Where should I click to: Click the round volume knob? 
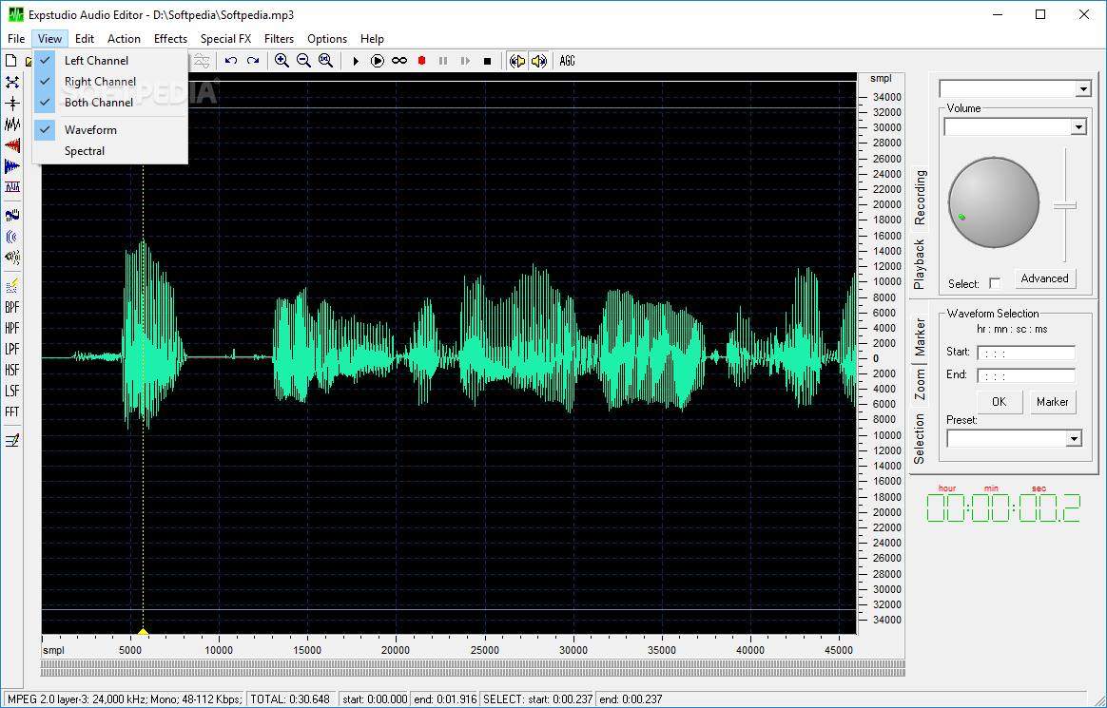pos(993,202)
